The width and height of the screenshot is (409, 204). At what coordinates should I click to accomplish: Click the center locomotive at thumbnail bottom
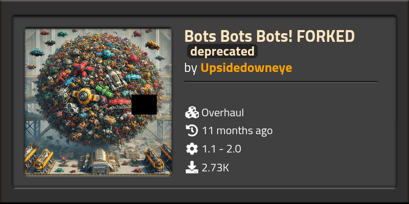point(99,161)
